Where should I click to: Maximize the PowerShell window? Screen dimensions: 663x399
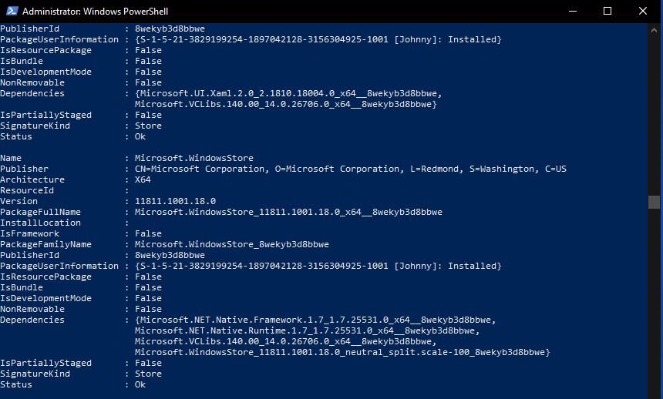607,11
